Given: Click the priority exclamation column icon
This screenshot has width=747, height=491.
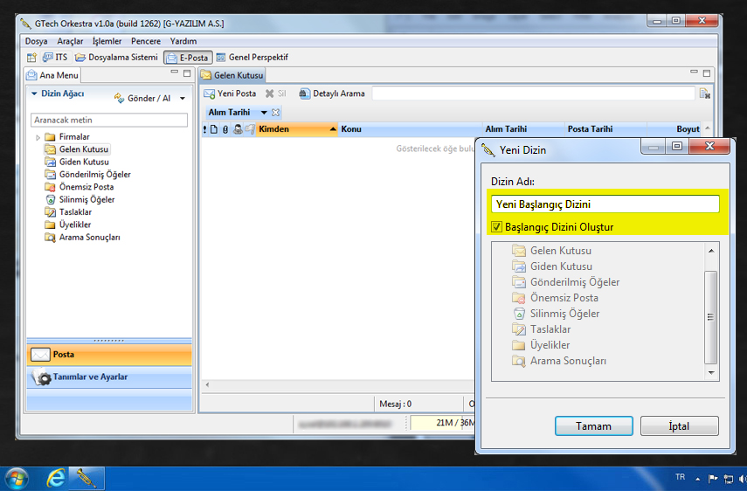Looking at the screenshot, I should pyautogui.click(x=204, y=129).
